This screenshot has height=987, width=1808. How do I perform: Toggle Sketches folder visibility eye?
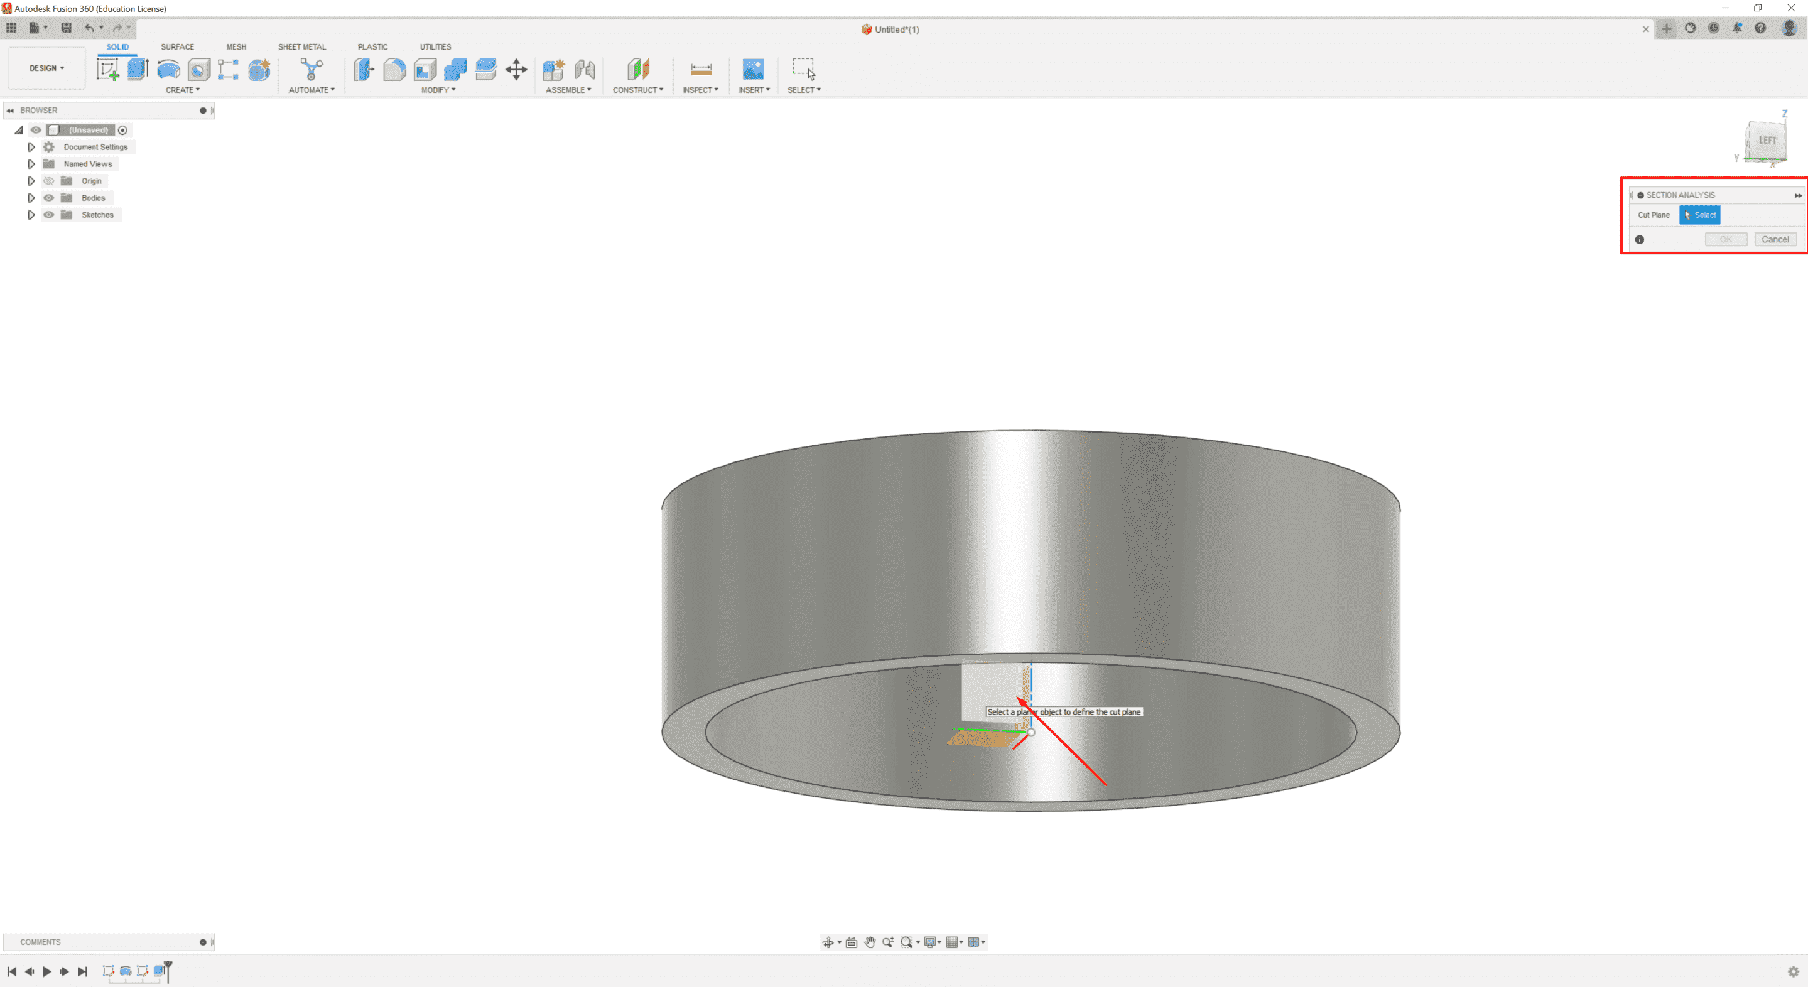tap(48, 215)
